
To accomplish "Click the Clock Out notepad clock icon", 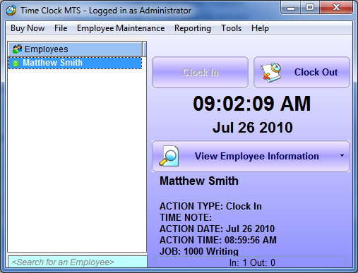I will click(x=271, y=72).
